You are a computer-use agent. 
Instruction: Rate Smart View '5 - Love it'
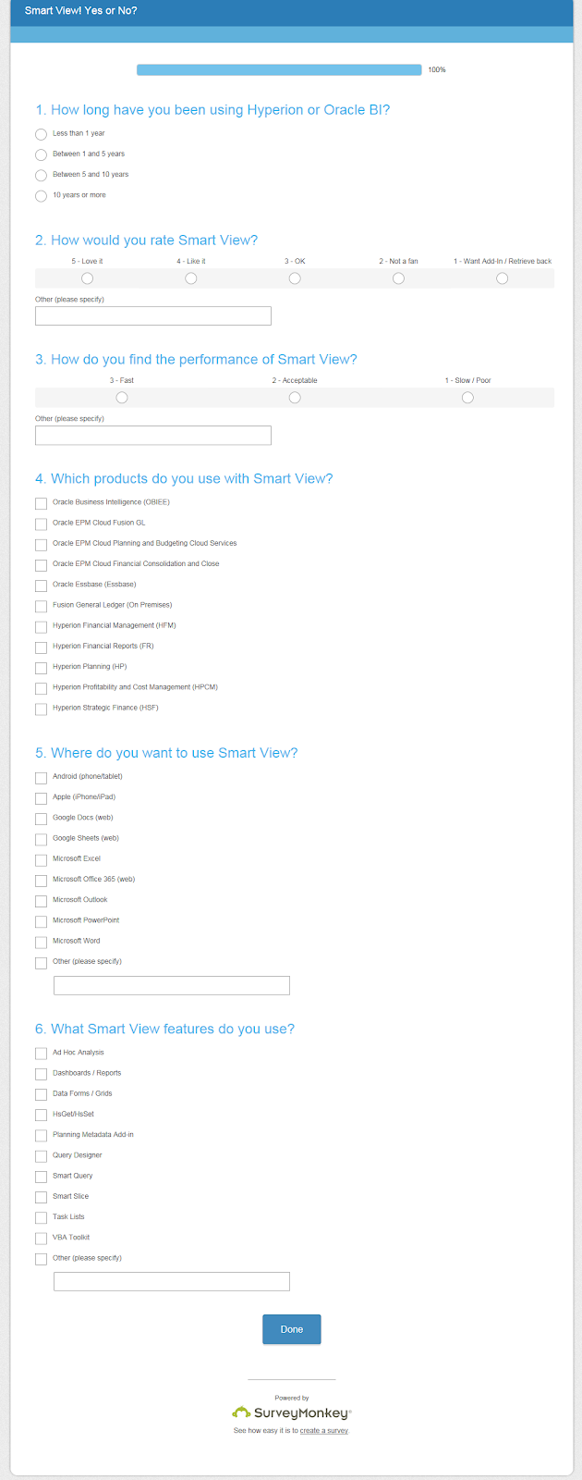point(87,278)
